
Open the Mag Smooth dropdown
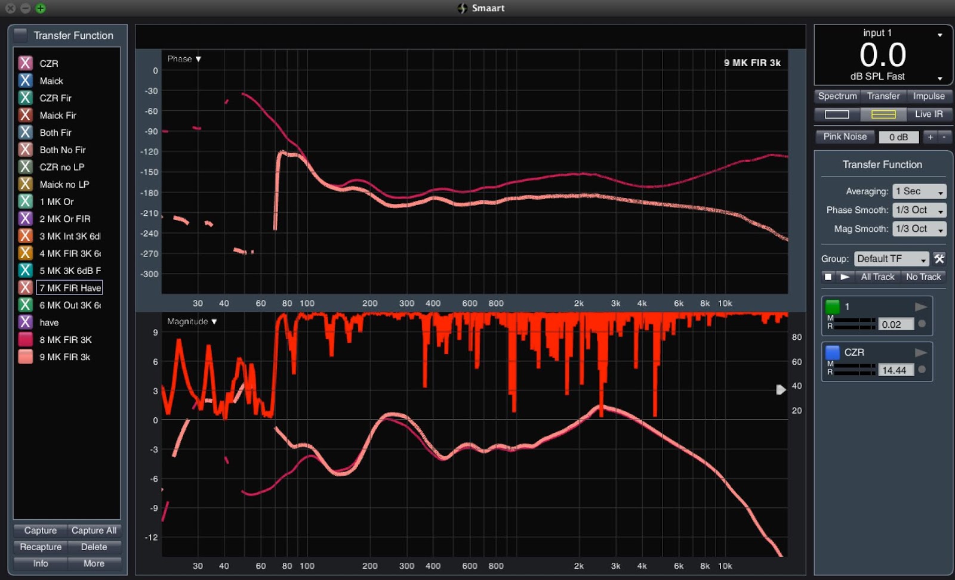click(x=919, y=229)
